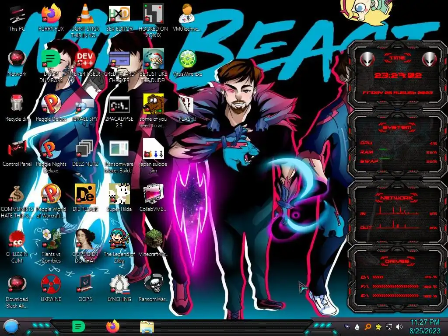Open This PC desktop icon
This screenshot has width=448, height=336.
(17, 14)
